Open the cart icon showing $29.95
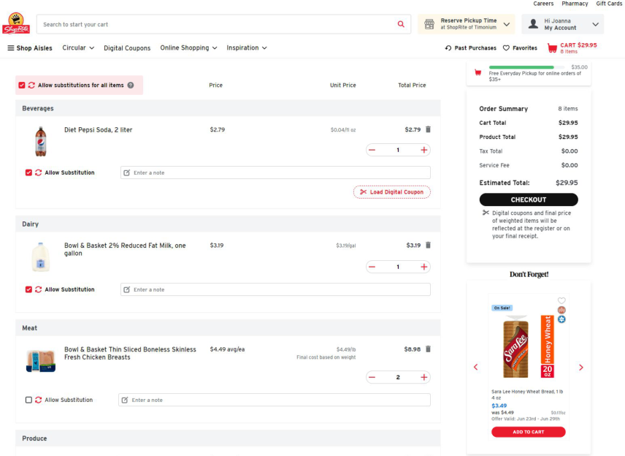 pos(552,48)
